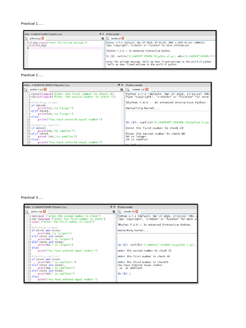This screenshot has width=246, height=328.
Task: Select Console 1/A tab in Practical 1
Action: click(x=116, y=38)
